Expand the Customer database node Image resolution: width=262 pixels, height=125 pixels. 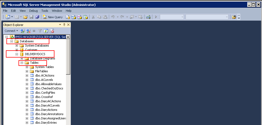click(x=17, y=50)
